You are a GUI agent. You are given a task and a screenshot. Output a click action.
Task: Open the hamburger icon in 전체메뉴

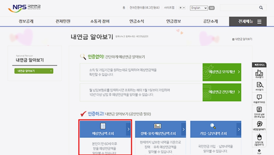coord(259,22)
